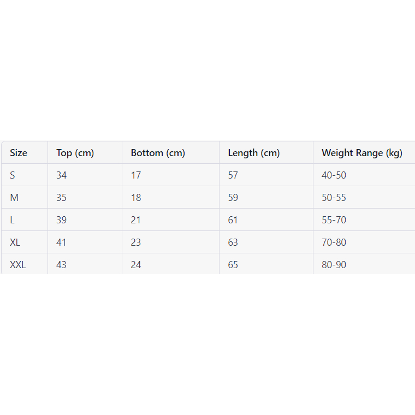Select the XXL size row label

tap(17, 265)
